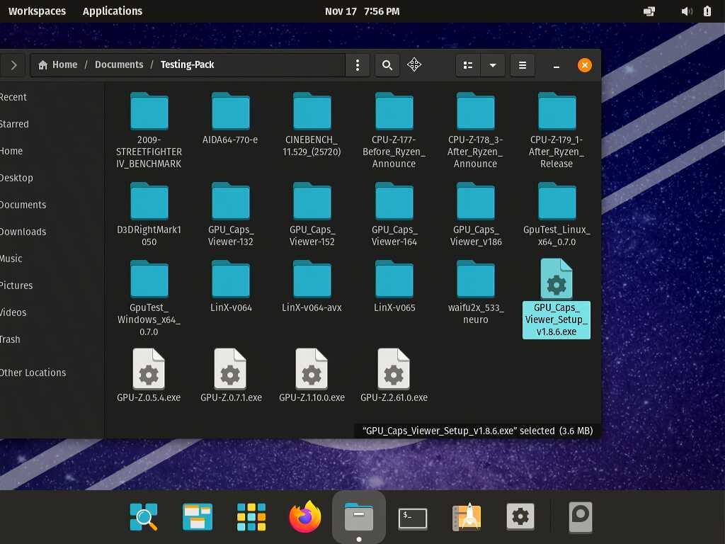
Task: Open Starred in the sidebar
Action: [52, 124]
